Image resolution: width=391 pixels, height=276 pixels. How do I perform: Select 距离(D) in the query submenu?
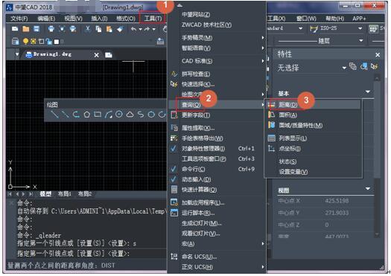[314, 105]
